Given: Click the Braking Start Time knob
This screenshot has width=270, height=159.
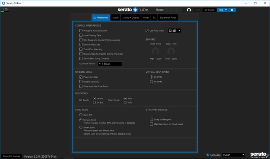Looking at the screenshot, I should (155, 51).
